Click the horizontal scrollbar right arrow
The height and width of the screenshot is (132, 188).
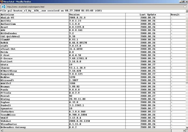pyautogui.click(x=184, y=131)
